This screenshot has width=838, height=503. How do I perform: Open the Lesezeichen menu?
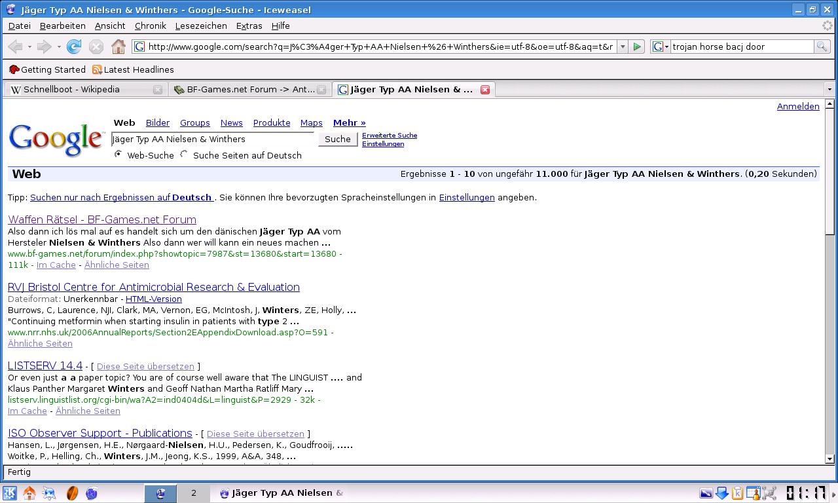tap(201, 26)
